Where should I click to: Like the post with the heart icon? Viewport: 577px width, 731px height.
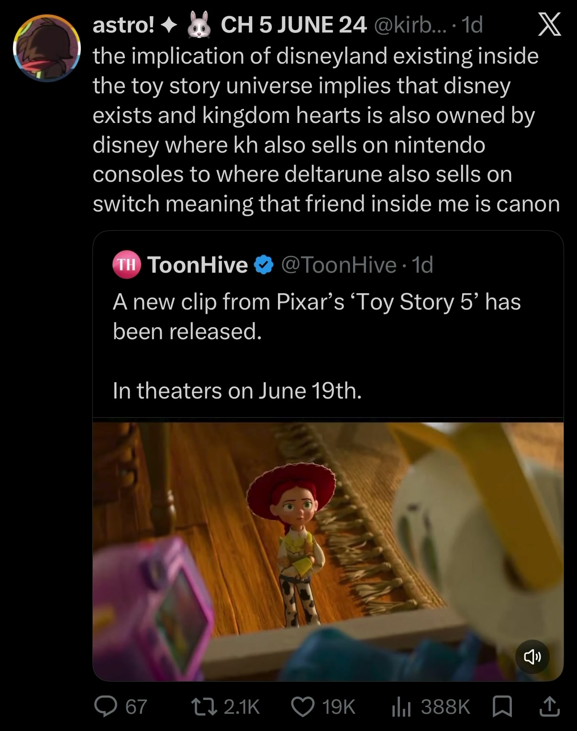click(303, 707)
